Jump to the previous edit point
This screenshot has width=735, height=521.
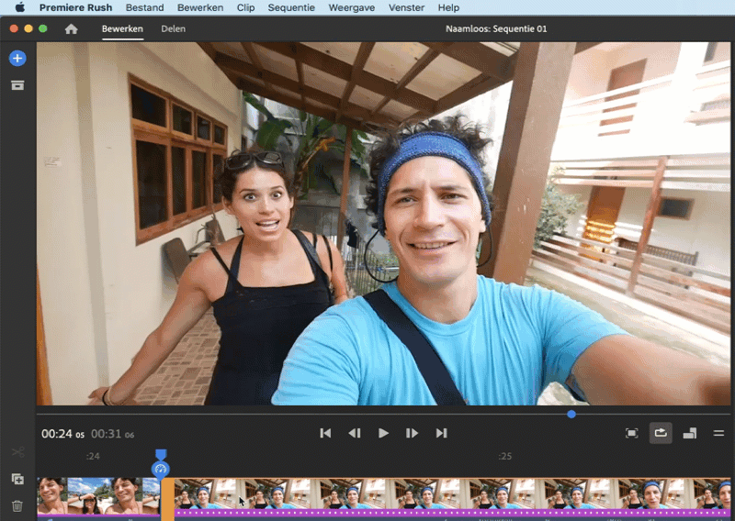pos(325,433)
